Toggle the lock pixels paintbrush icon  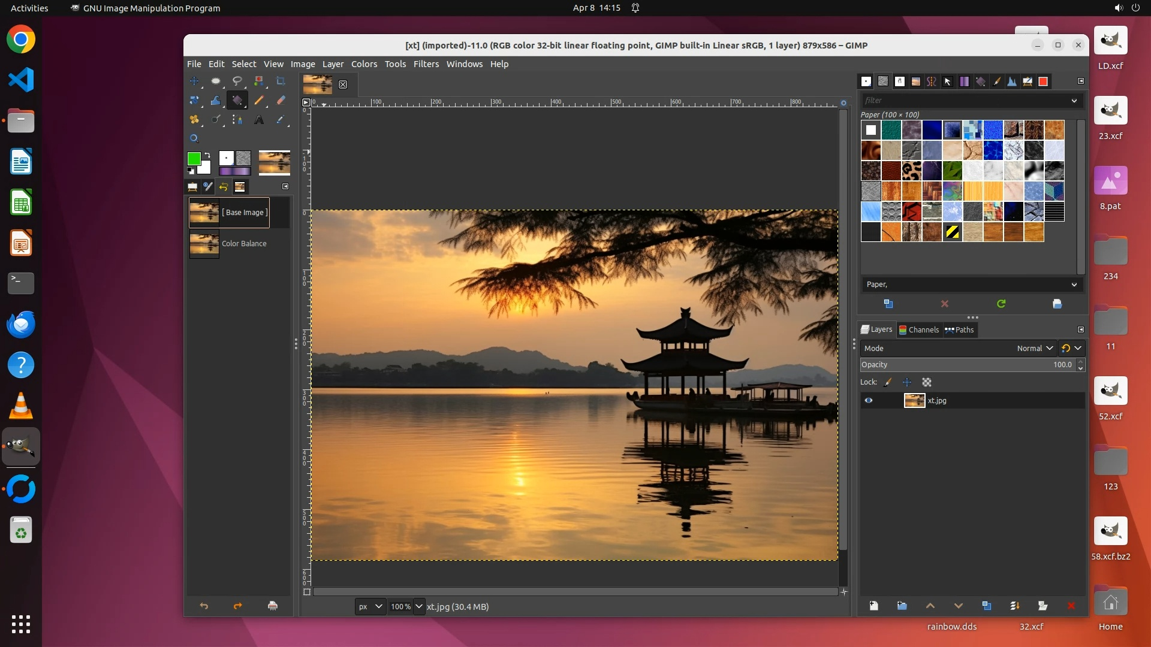click(888, 382)
